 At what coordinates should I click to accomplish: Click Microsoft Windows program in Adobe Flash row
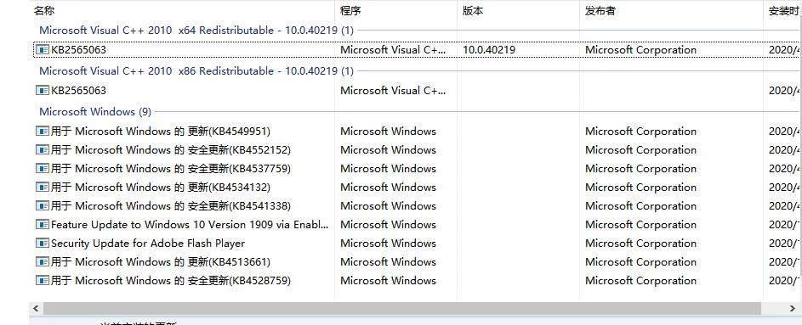point(388,244)
